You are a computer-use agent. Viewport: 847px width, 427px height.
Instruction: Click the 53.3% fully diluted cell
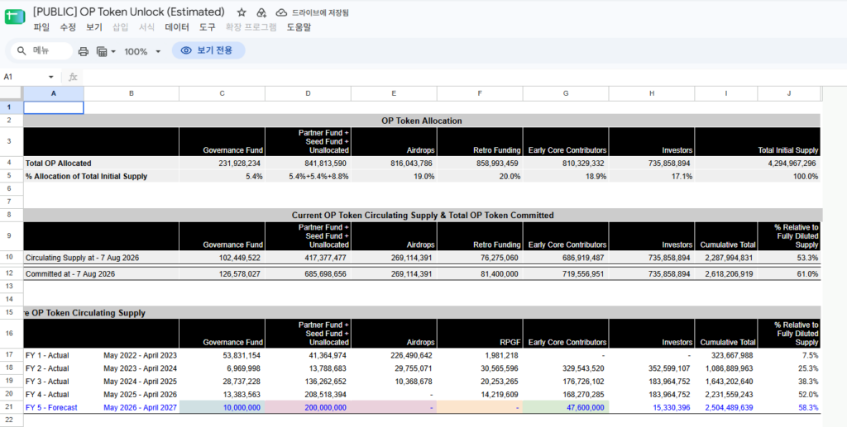[788, 258]
